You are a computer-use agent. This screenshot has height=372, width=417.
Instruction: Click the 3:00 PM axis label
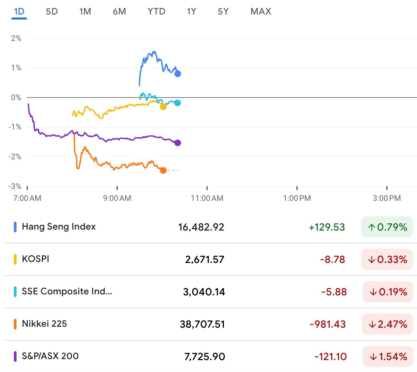[x=387, y=198]
